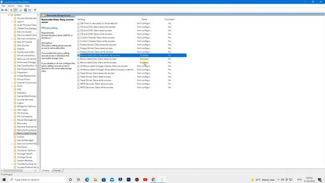Open the Help menu

click(27, 6)
